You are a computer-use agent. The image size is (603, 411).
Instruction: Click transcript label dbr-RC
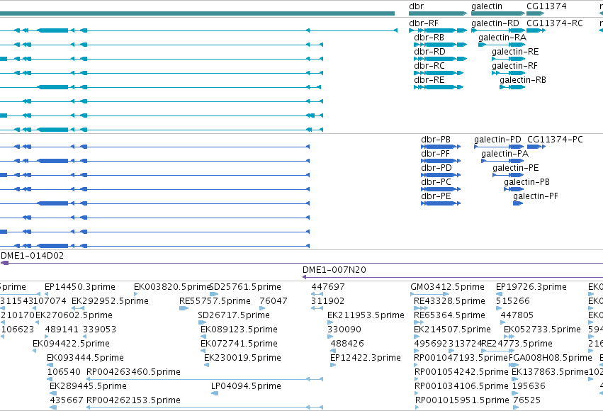coord(429,66)
